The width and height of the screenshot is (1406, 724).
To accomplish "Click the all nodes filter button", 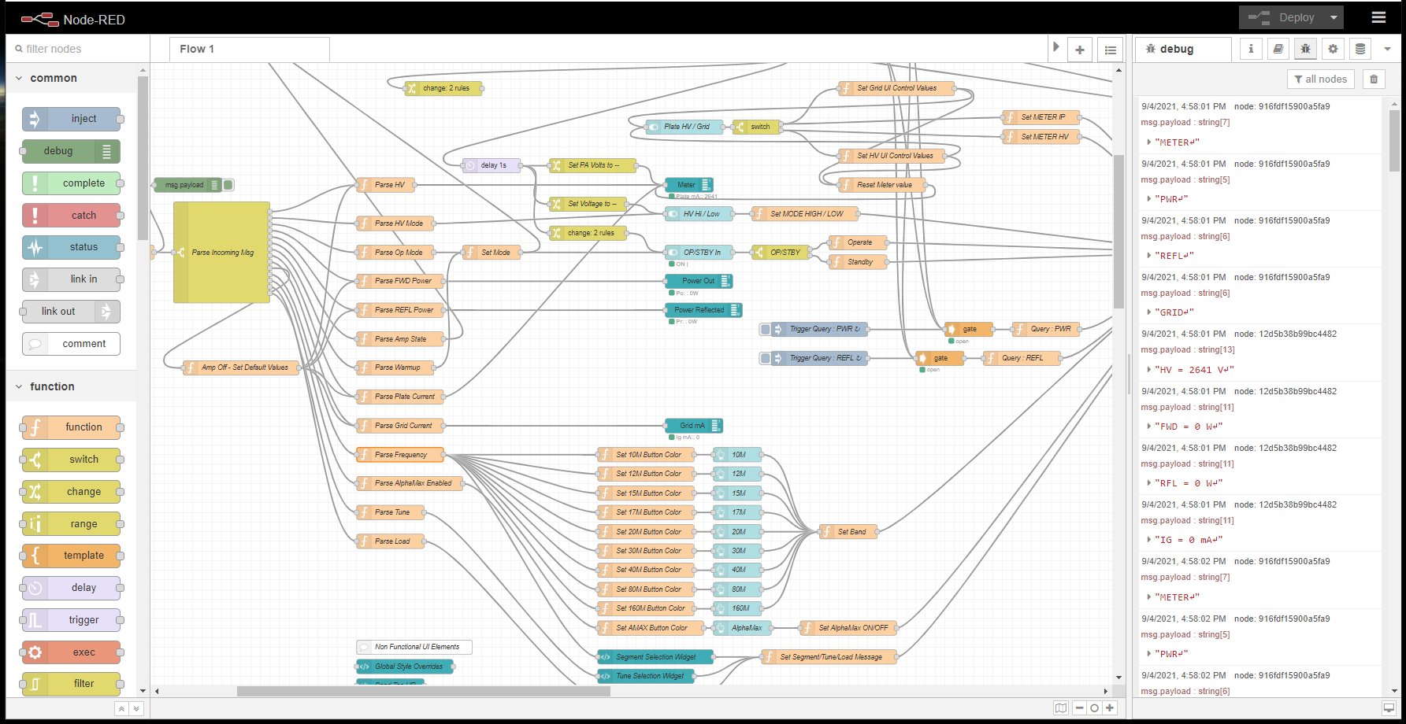I will (1320, 79).
